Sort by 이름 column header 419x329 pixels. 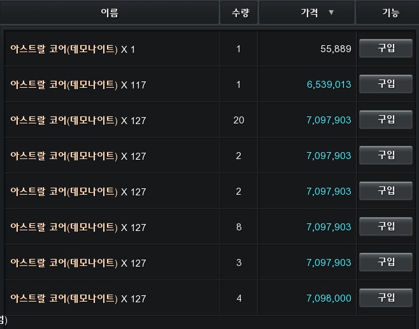point(110,13)
